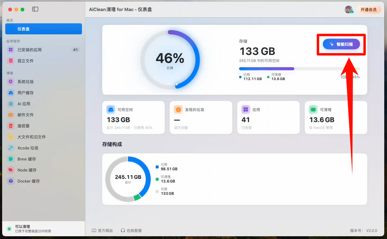Click the 发现的垃圾 card
Screen dimensions: 387x239
pos(201,118)
